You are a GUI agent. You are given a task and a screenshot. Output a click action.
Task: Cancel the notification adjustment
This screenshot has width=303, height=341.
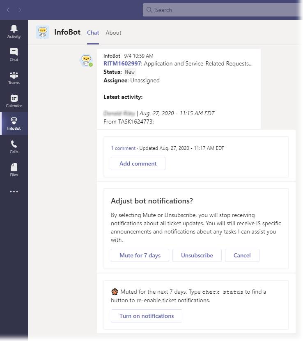pos(242,255)
